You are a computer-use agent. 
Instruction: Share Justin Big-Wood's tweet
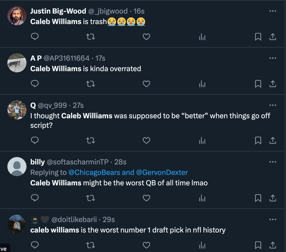(273, 37)
